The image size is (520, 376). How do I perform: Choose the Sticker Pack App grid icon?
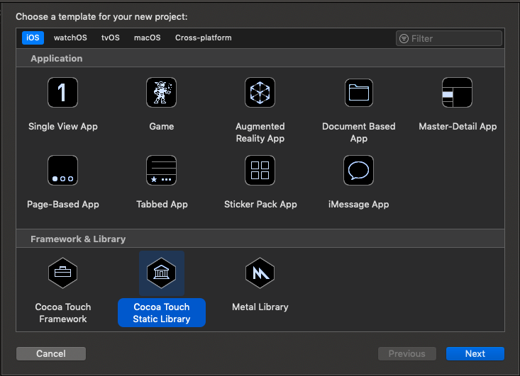pos(260,170)
